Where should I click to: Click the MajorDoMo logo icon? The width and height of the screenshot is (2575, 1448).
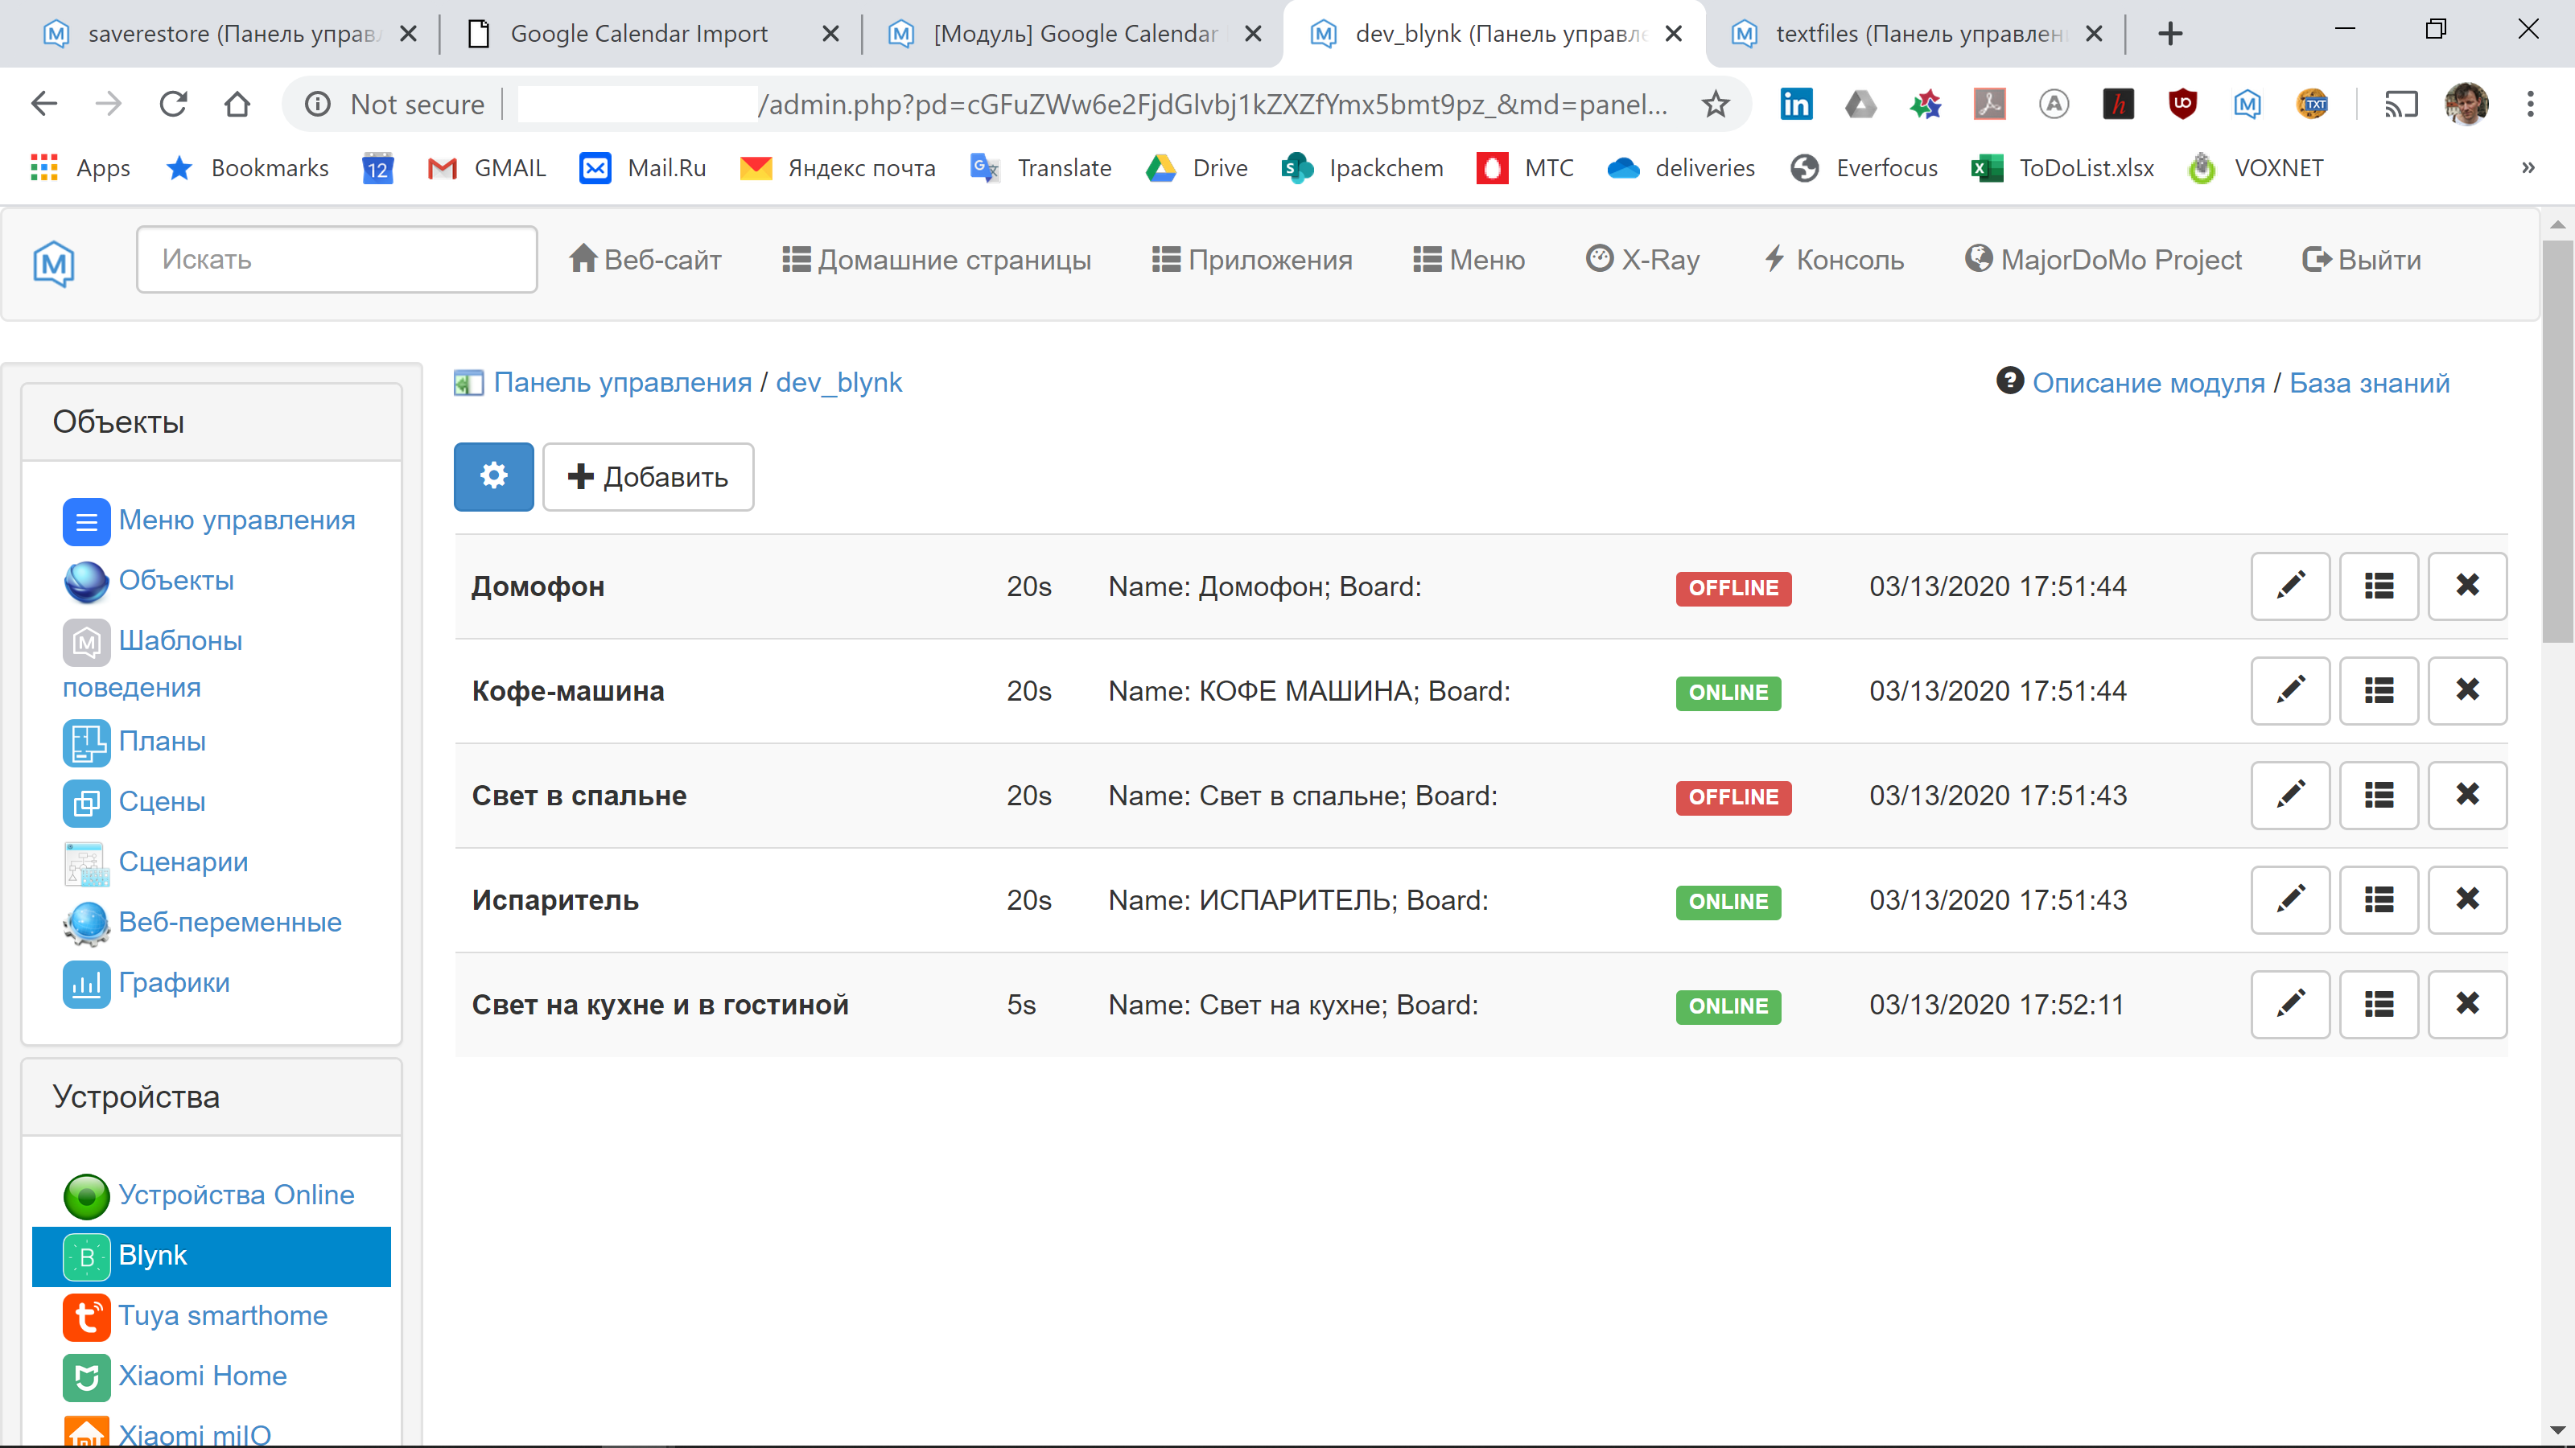[54, 263]
